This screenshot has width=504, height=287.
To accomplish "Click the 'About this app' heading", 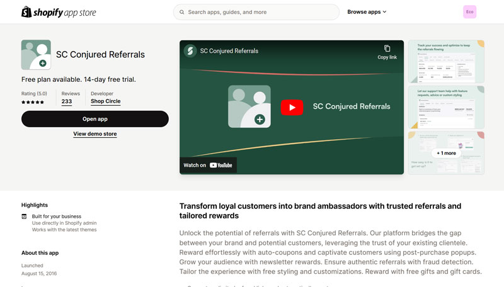I will click(40, 252).
